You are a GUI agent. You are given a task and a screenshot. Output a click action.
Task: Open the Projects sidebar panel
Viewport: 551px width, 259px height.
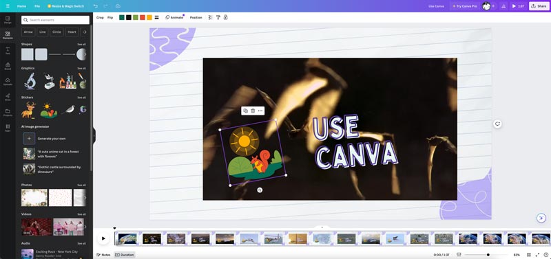8,112
